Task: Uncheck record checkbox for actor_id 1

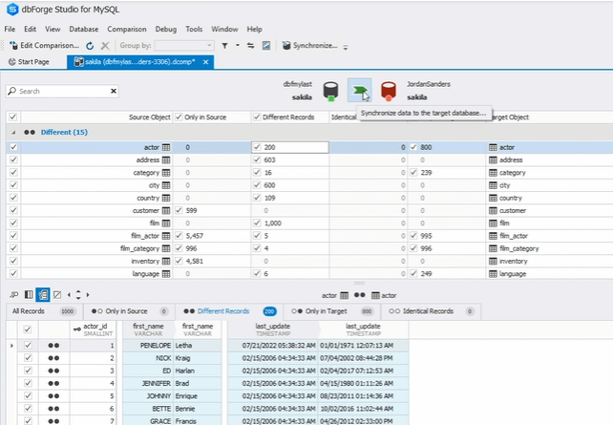Action: [x=28, y=345]
